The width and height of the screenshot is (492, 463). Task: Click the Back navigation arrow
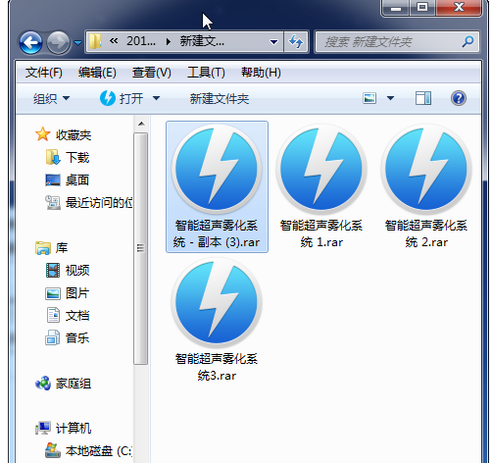(x=31, y=42)
